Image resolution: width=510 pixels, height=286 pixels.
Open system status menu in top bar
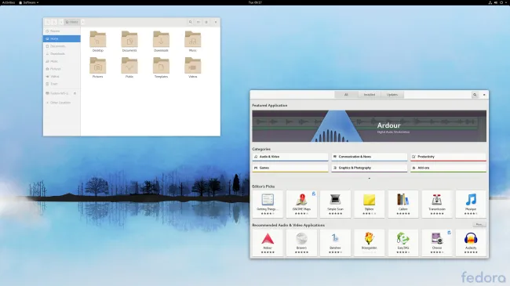498,2
